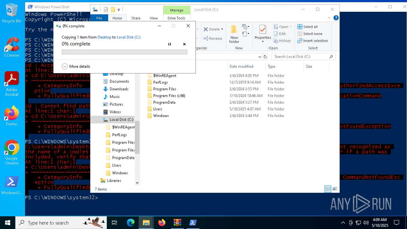Click Properties icon in Quick Access Toolbar
This screenshot has height=229, width=407.
pos(106,10)
